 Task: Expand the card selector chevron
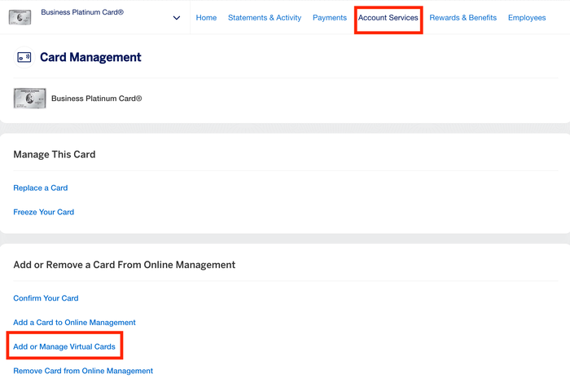point(177,18)
